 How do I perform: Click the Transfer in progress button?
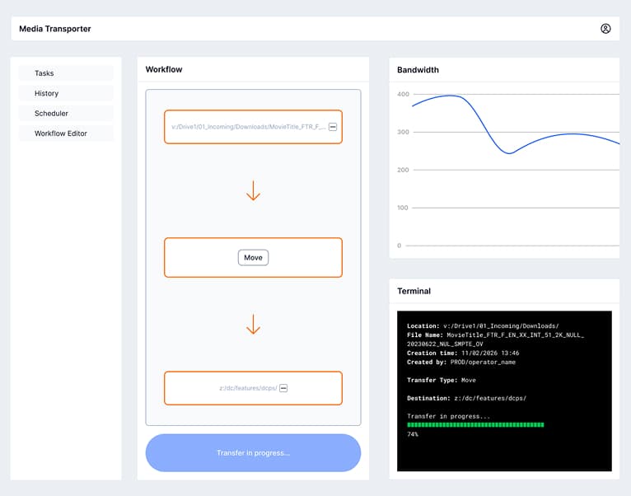tap(253, 453)
